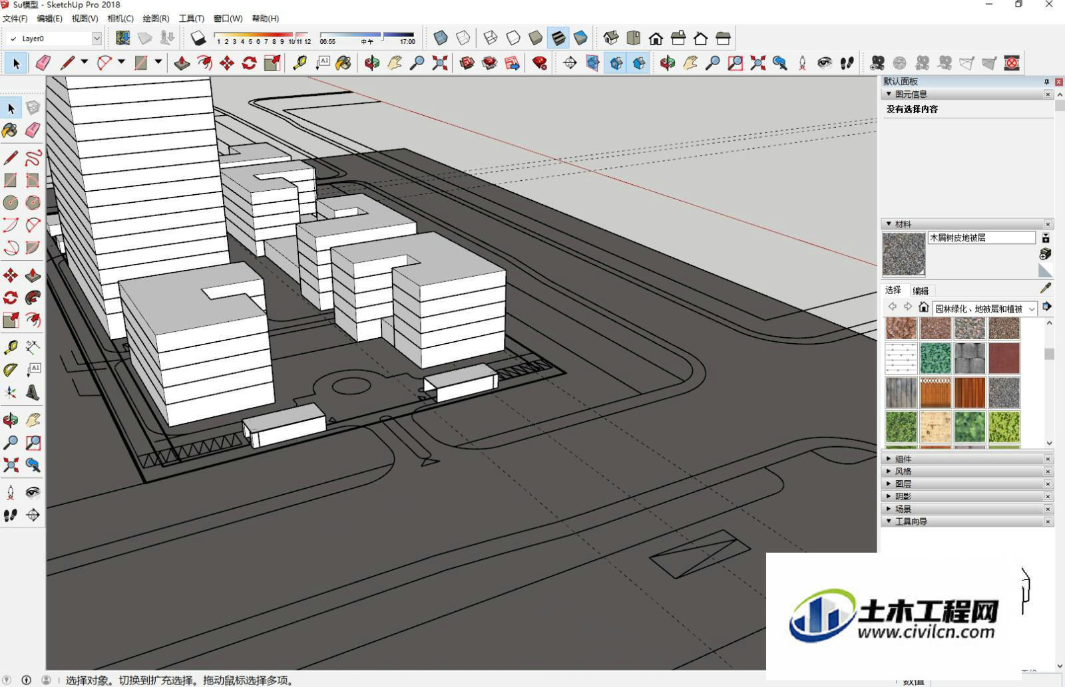Switch to the 编辑 materials tab

pos(921,291)
